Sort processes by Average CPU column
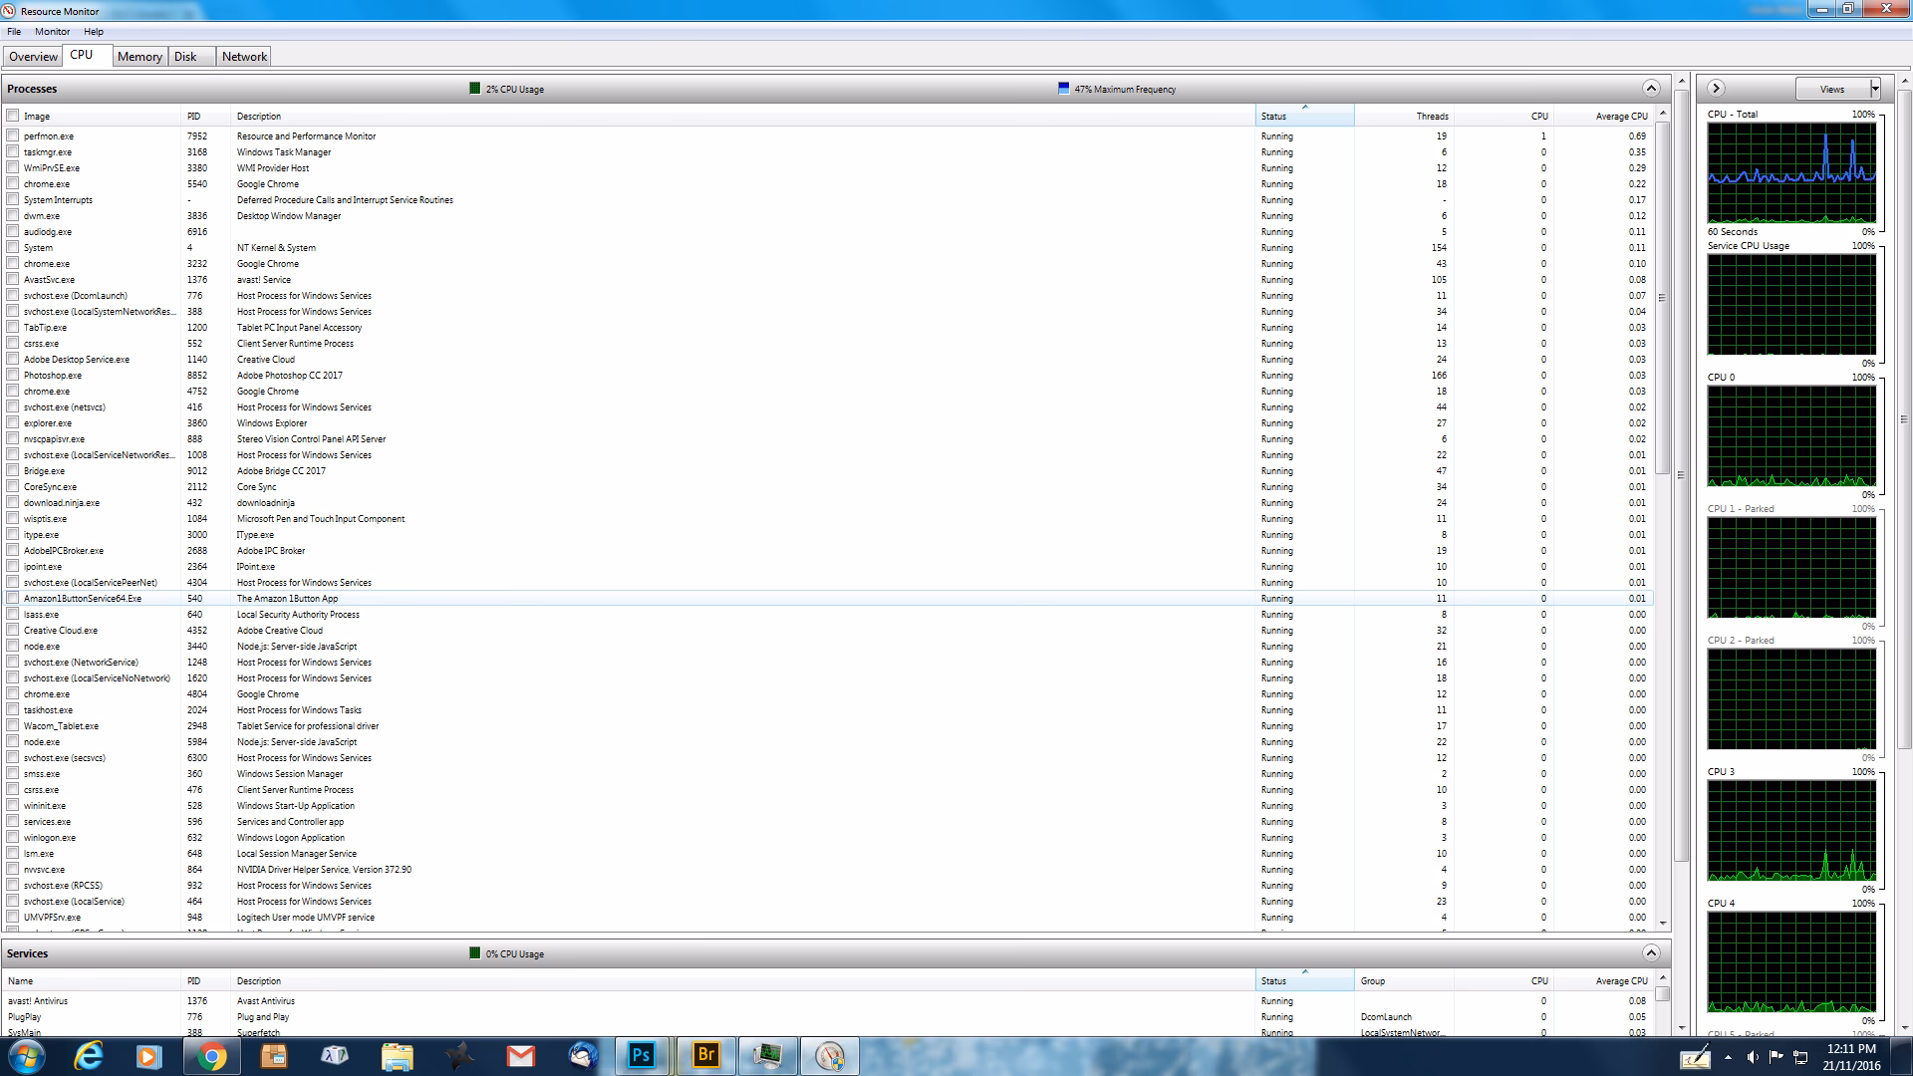This screenshot has width=1913, height=1076. pos(1603,116)
